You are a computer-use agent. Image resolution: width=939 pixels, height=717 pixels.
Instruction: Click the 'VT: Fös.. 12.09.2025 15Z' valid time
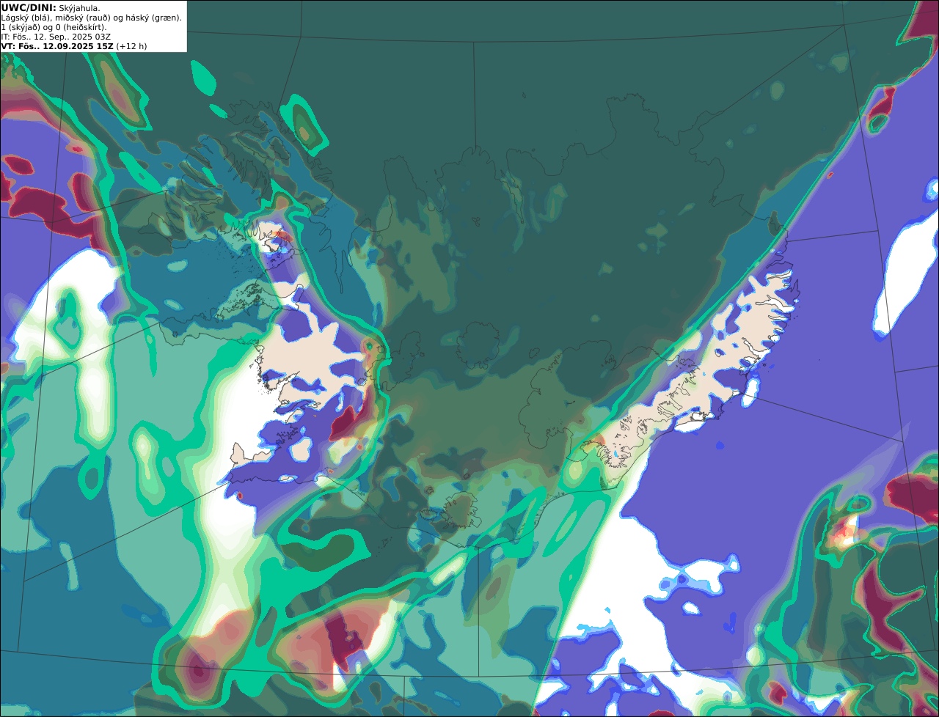[x=57, y=45]
